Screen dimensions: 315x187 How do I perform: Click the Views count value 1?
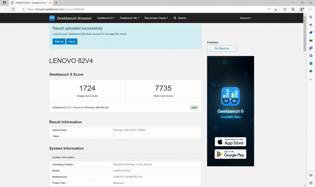pos(114,136)
